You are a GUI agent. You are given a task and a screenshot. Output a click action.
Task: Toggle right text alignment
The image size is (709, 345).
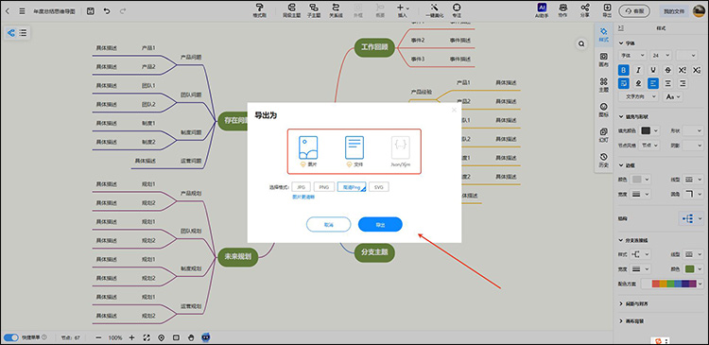click(x=683, y=83)
